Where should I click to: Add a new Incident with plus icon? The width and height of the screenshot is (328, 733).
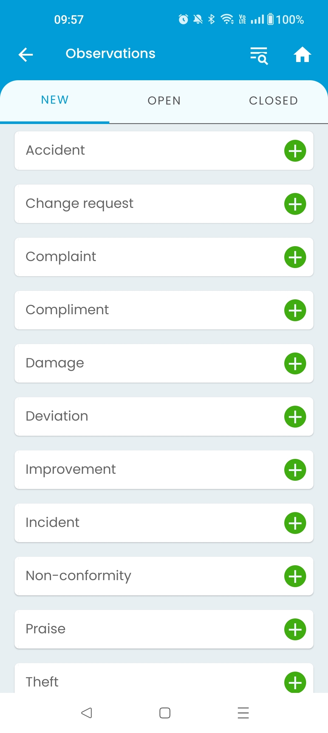coord(295,523)
